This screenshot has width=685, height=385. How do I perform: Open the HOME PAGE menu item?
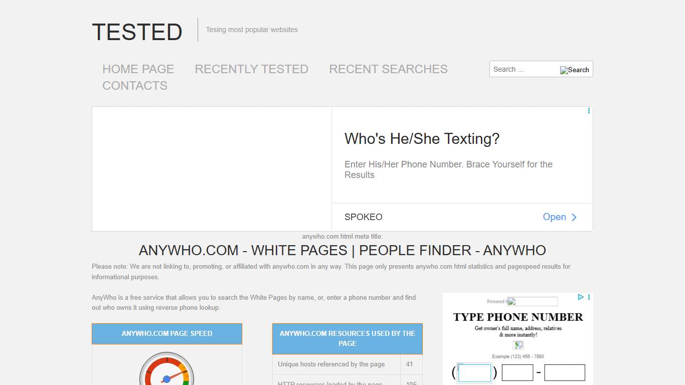pos(138,69)
